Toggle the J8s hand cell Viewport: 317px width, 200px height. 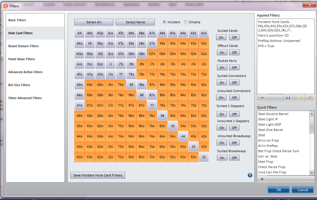click(x=141, y=64)
